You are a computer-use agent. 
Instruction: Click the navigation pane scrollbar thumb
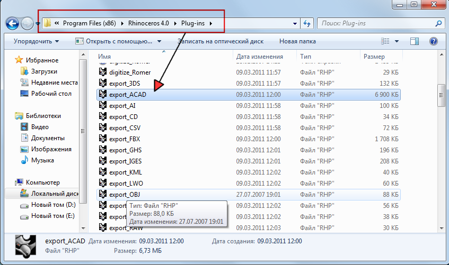[x=83, y=131]
